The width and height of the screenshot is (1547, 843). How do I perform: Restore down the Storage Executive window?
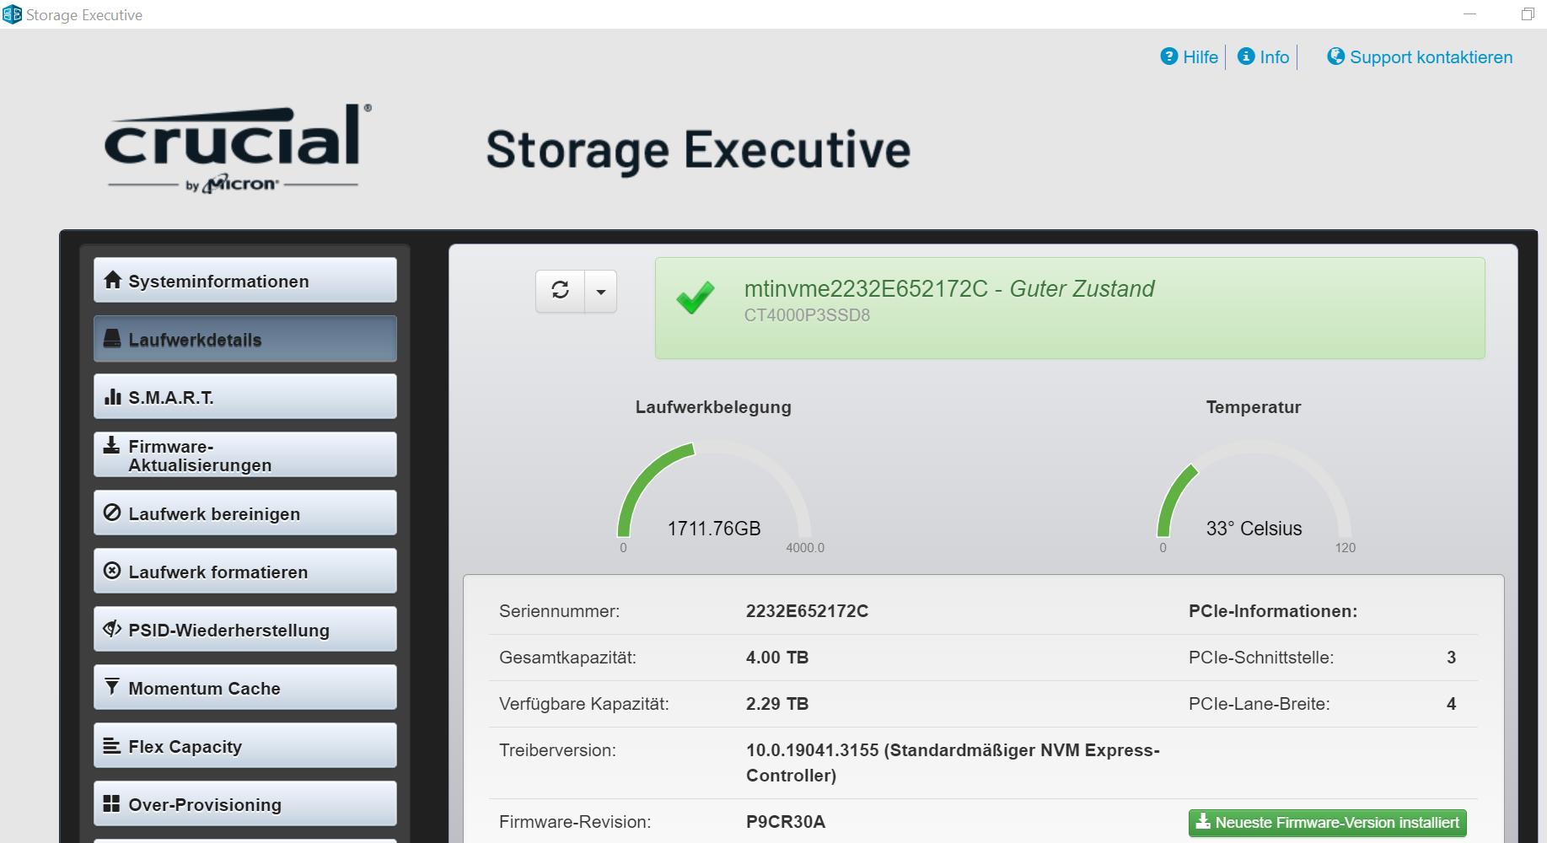(1527, 14)
